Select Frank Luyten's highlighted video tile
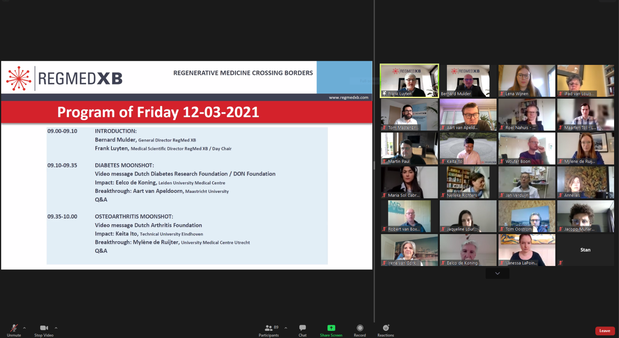The height and width of the screenshot is (338, 619). [x=409, y=81]
